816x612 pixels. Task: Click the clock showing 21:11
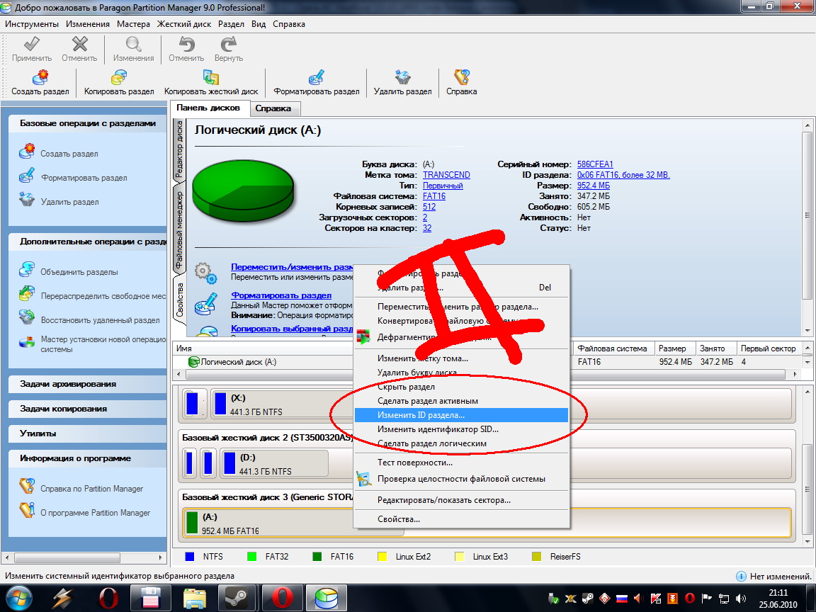tap(778, 593)
